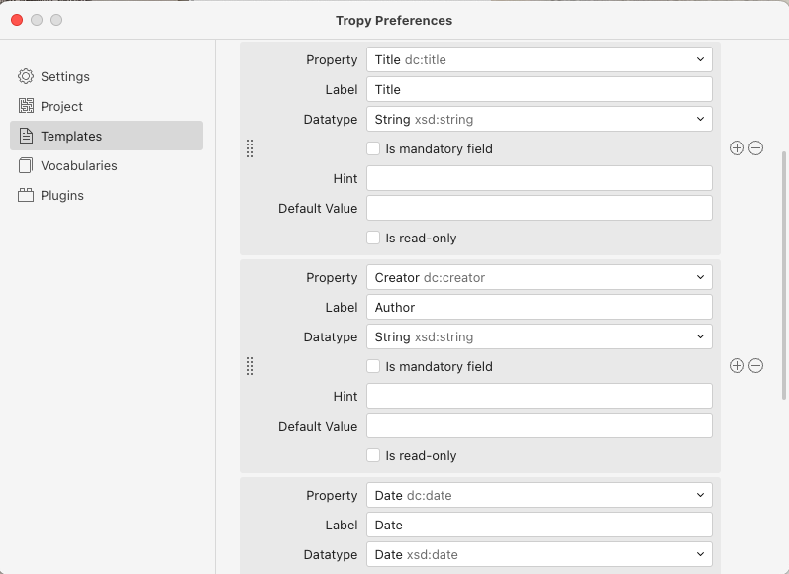Click the Plugins icon in the sidebar

pyautogui.click(x=26, y=195)
